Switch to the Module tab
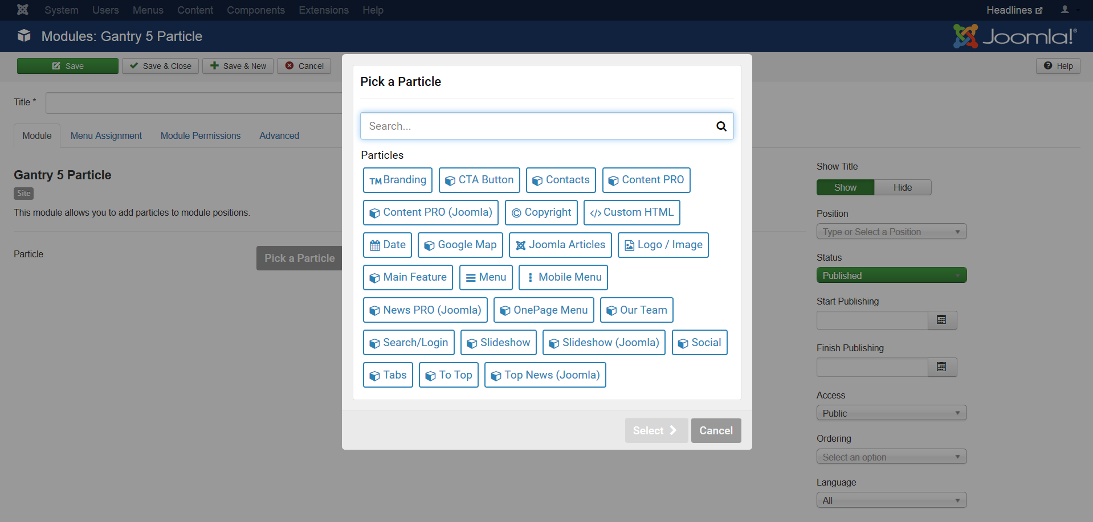This screenshot has width=1093, height=522. 37,136
